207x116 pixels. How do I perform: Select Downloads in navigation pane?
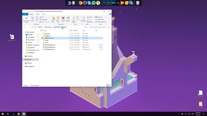tap(31, 37)
